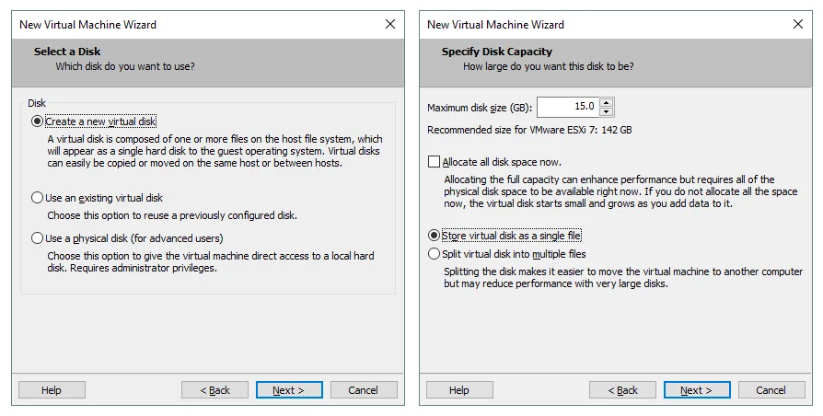Click Next in Specify Disk Capacity dialog

coord(697,390)
